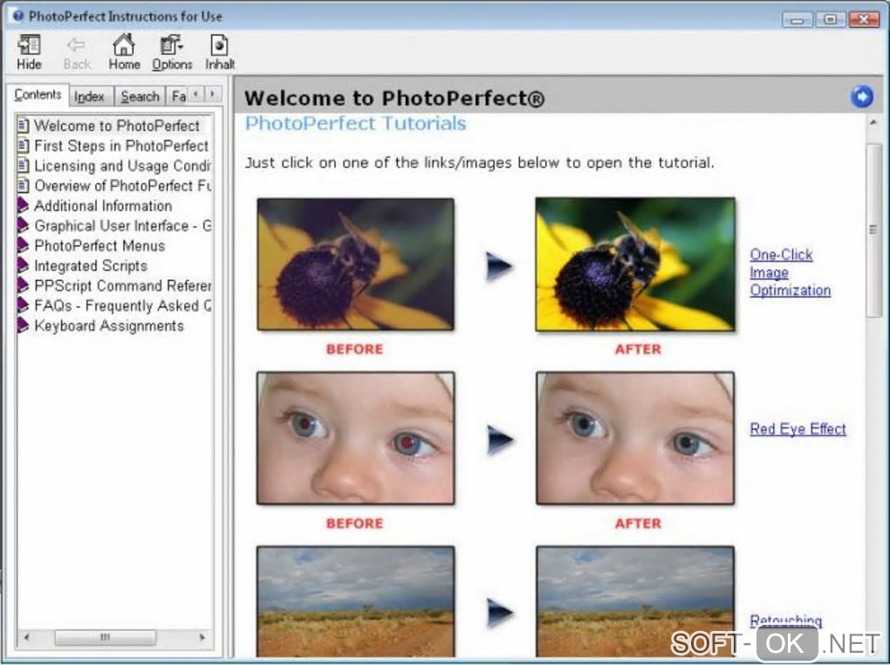Viewport: 890px width, 665px height.
Task: Expand Keyboard Assignments book icon
Action: (23, 326)
